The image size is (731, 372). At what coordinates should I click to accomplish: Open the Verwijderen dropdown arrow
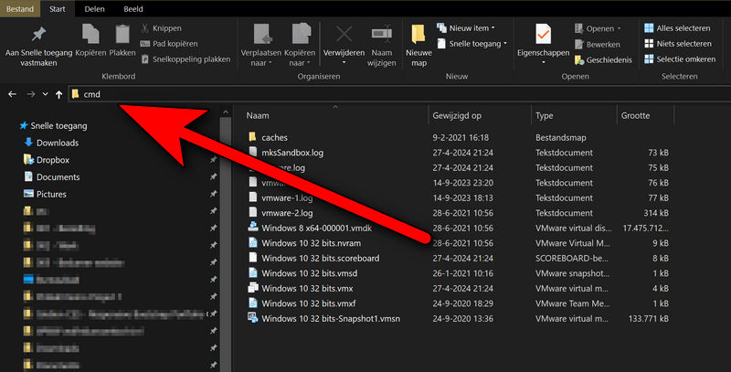[x=344, y=62]
